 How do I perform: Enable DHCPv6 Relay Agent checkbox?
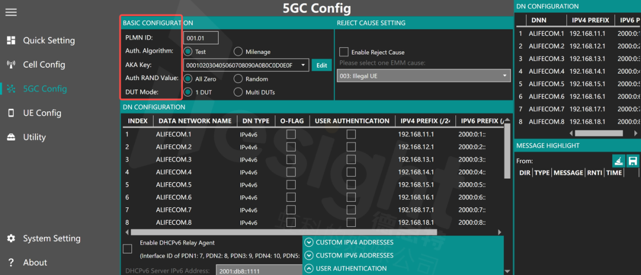(x=128, y=249)
